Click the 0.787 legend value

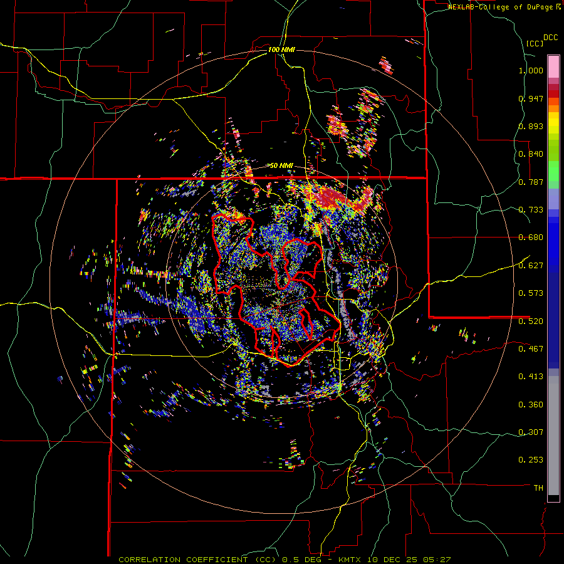(x=531, y=182)
